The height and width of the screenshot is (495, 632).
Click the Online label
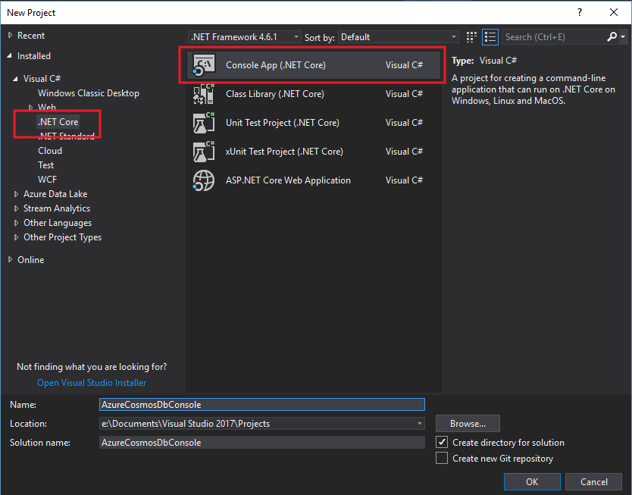30,260
